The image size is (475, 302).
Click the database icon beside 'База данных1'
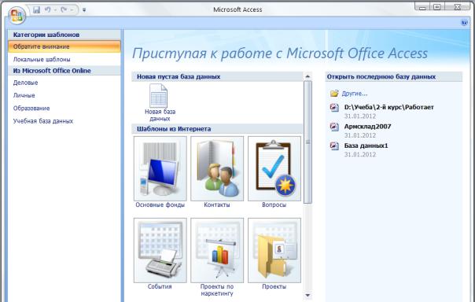334,146
